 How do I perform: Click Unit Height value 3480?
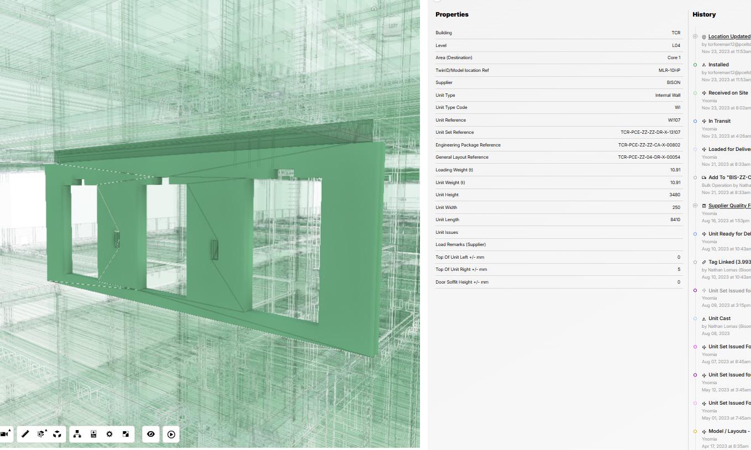click(675, 195)
